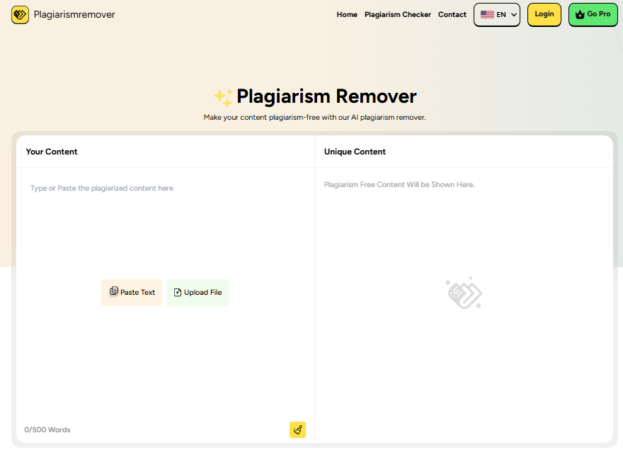Click the clipboard icon in Paste Text
The height and width of the screenshot is (450, 623).
click(113, 292)
